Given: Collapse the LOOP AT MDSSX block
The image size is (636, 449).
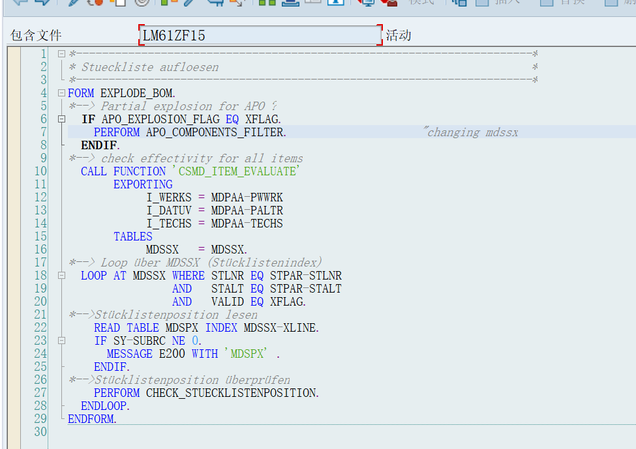Looking at the screenshot, I should 60,275.
